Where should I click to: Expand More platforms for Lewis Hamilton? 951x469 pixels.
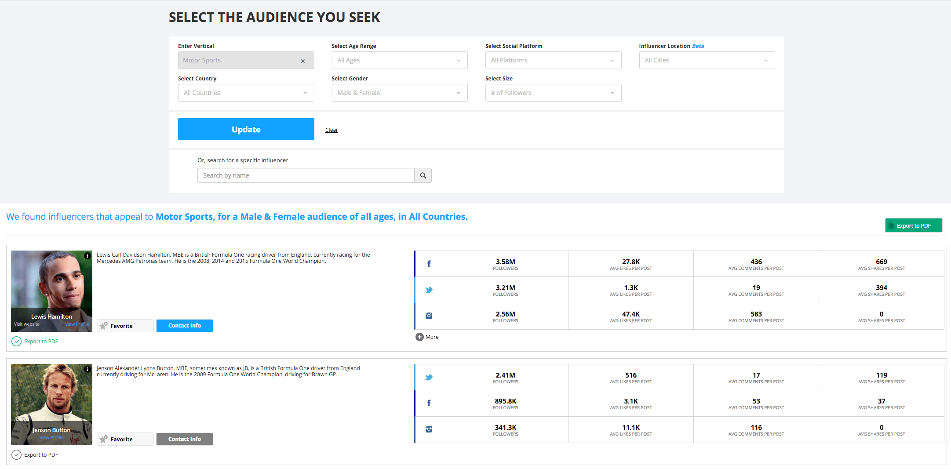427,337
